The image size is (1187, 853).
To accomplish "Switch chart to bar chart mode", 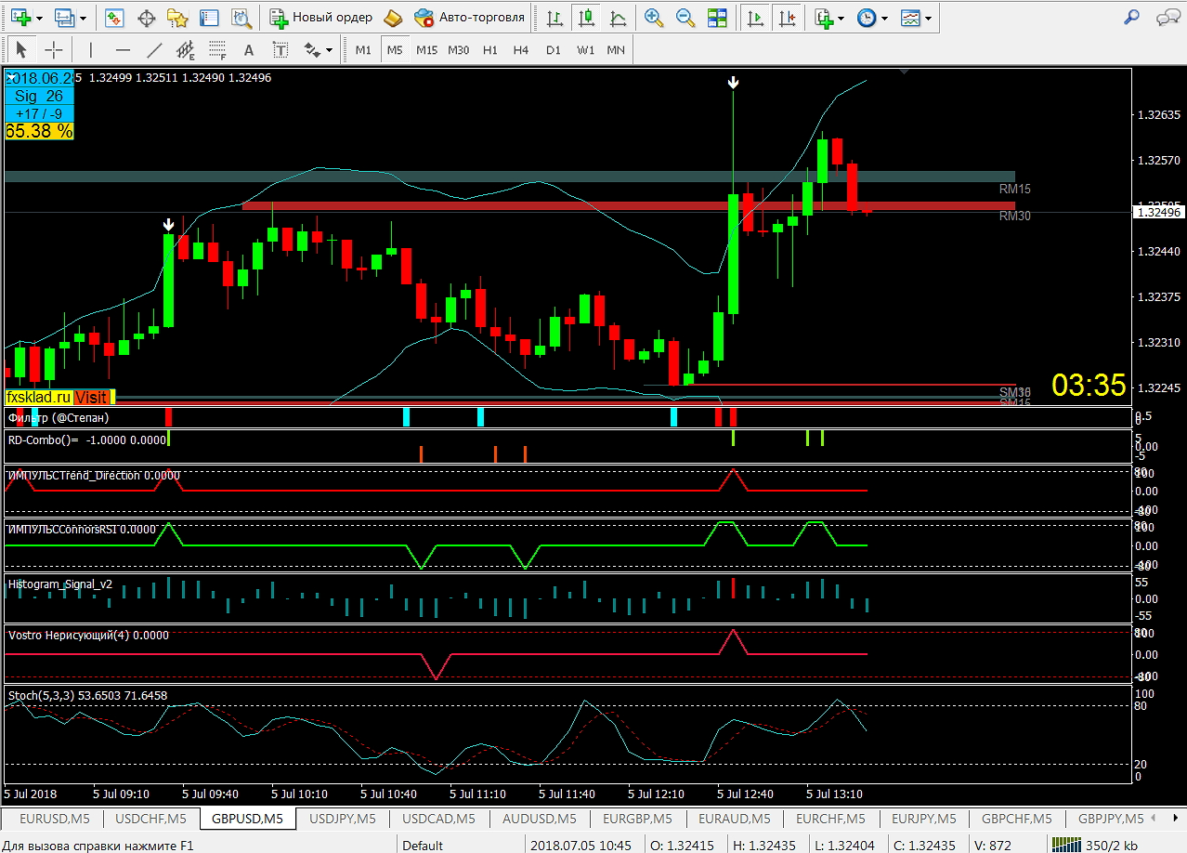I will 554,17.
